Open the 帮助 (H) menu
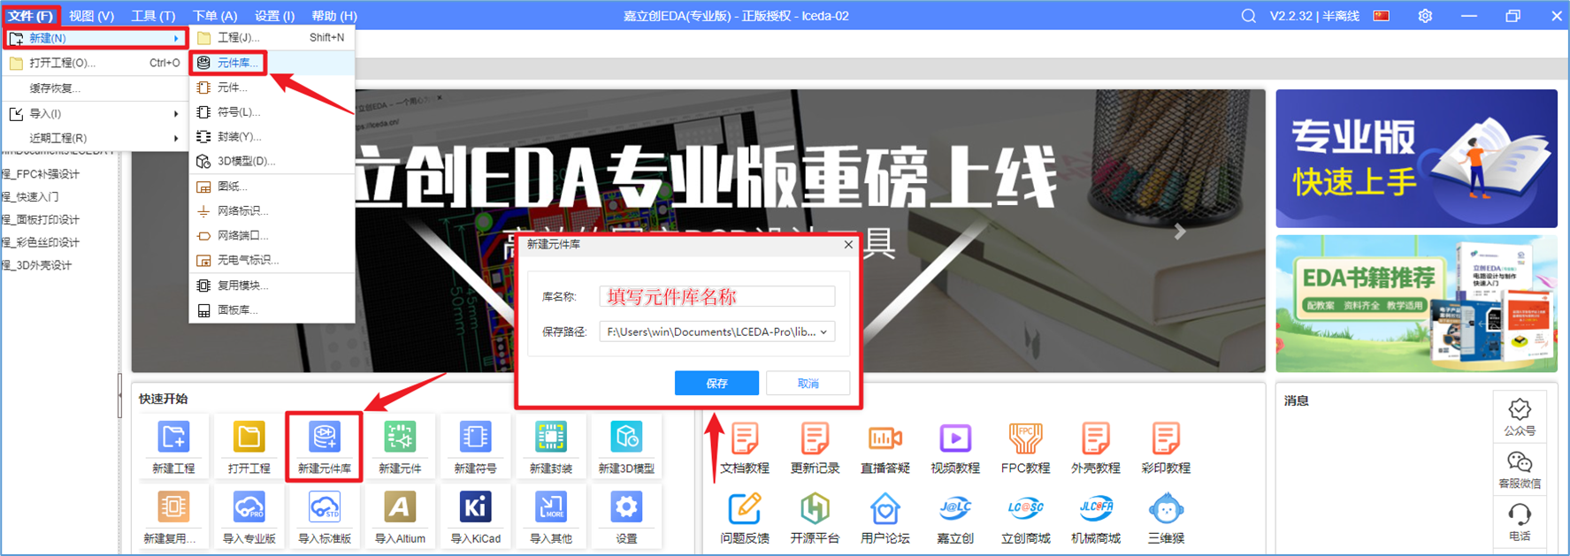1570x556 pixels. [334, 16]
